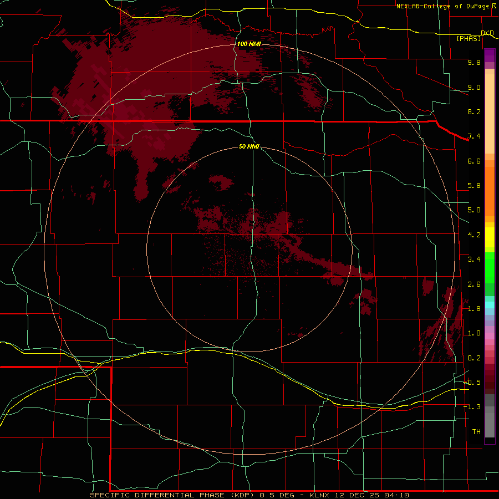Click the -1.3 scale value
This screenshot has height=499, width=499.
472,407
